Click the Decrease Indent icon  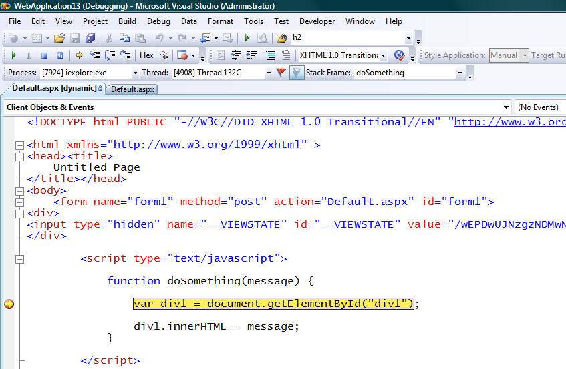point(236,55)
